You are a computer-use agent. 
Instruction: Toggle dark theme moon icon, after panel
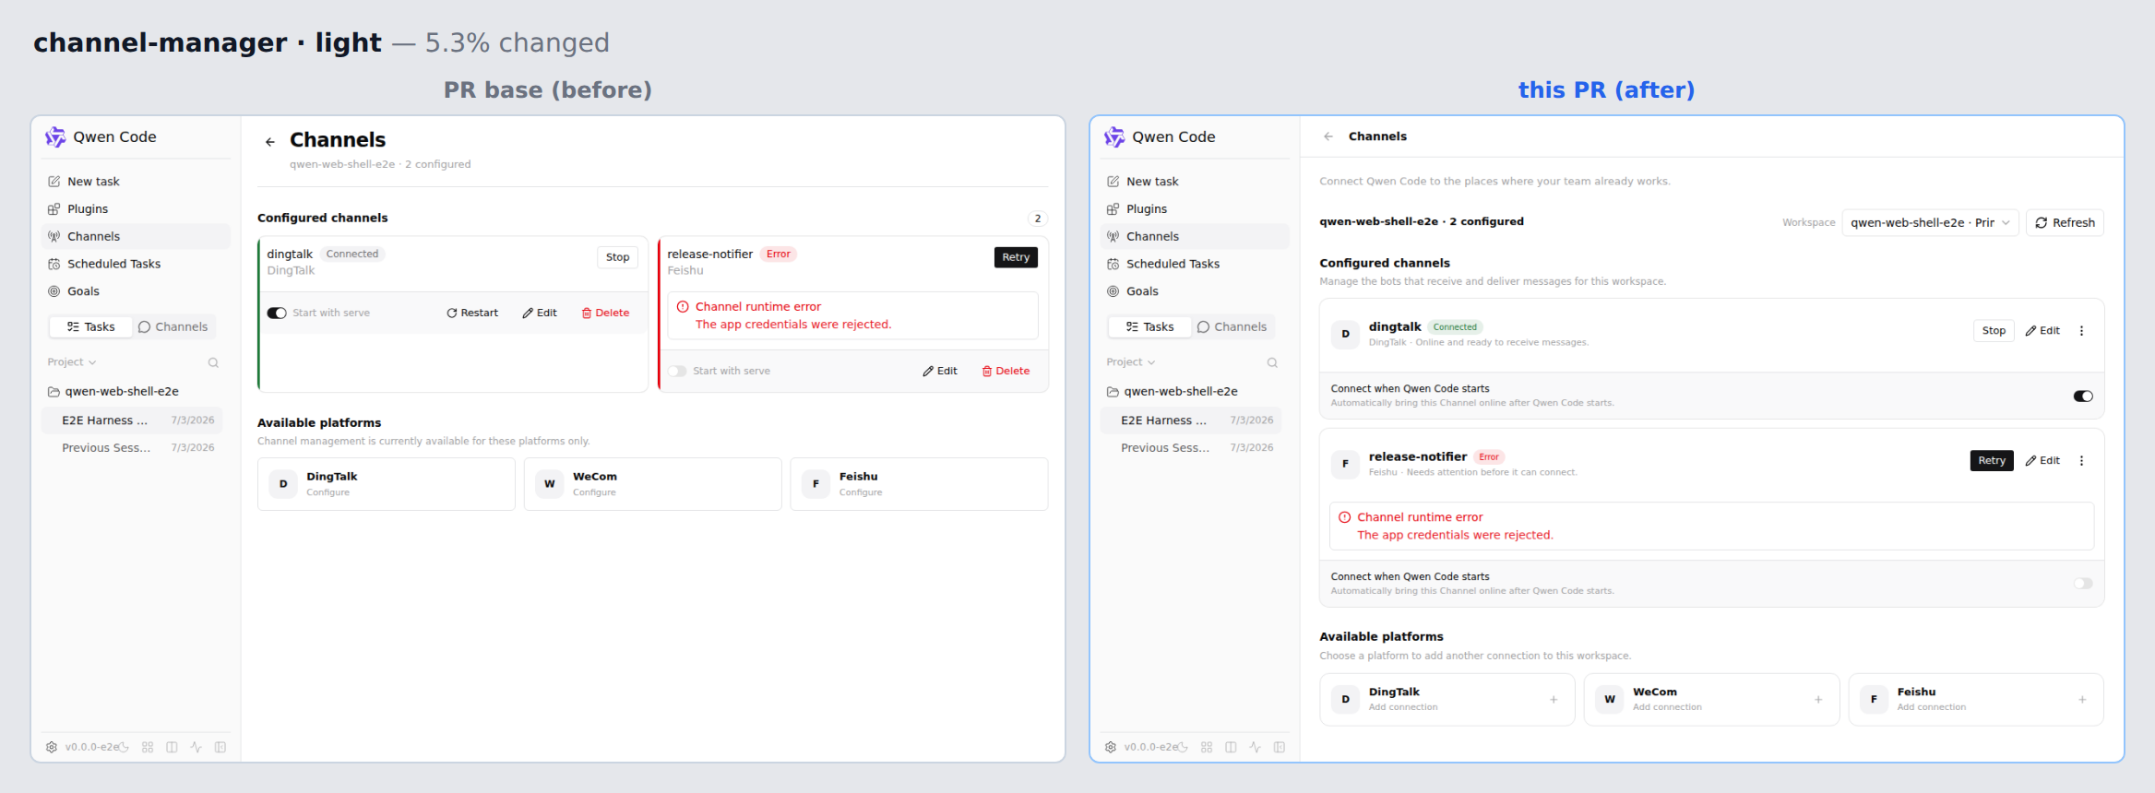click(1183, 747)
